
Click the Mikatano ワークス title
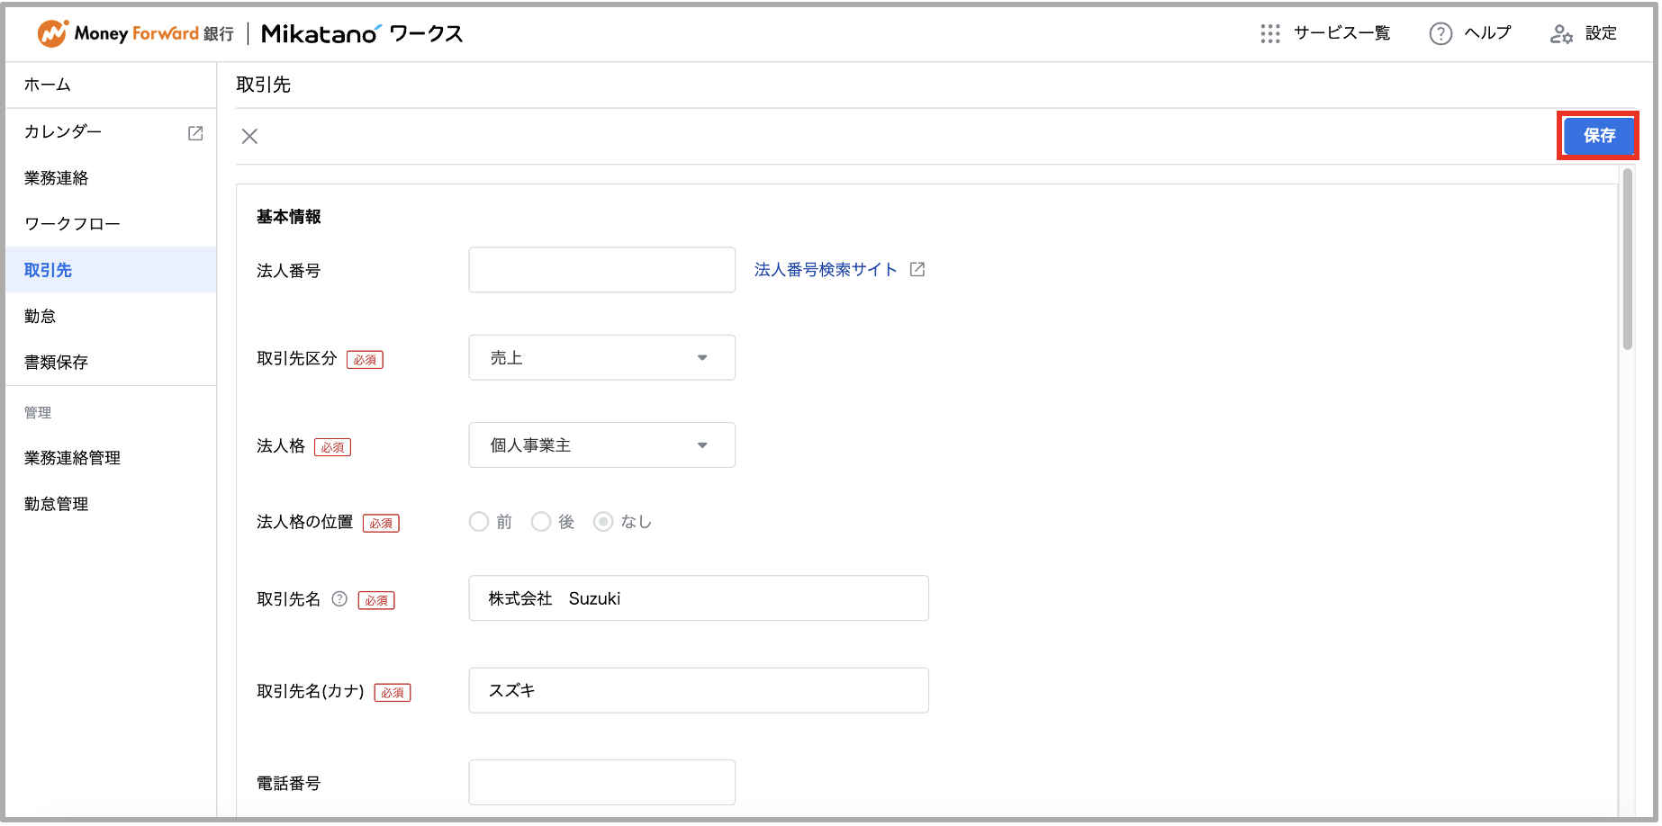pyautogui.click(x=362, y=34)
